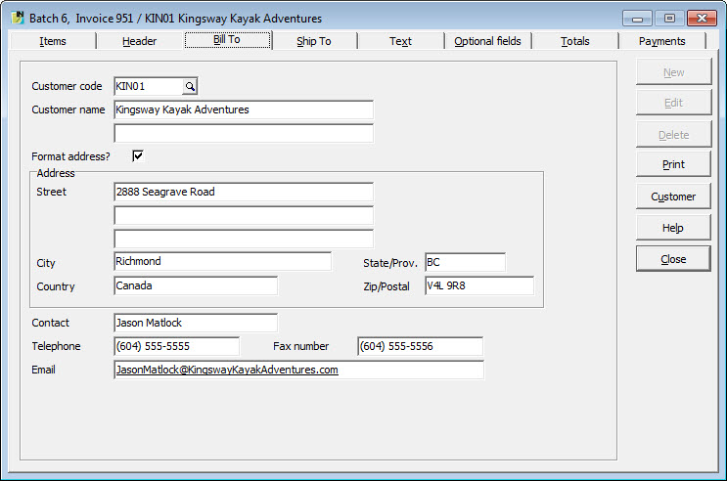
Task: Open the Header tab
Action: tap(139, 41)
